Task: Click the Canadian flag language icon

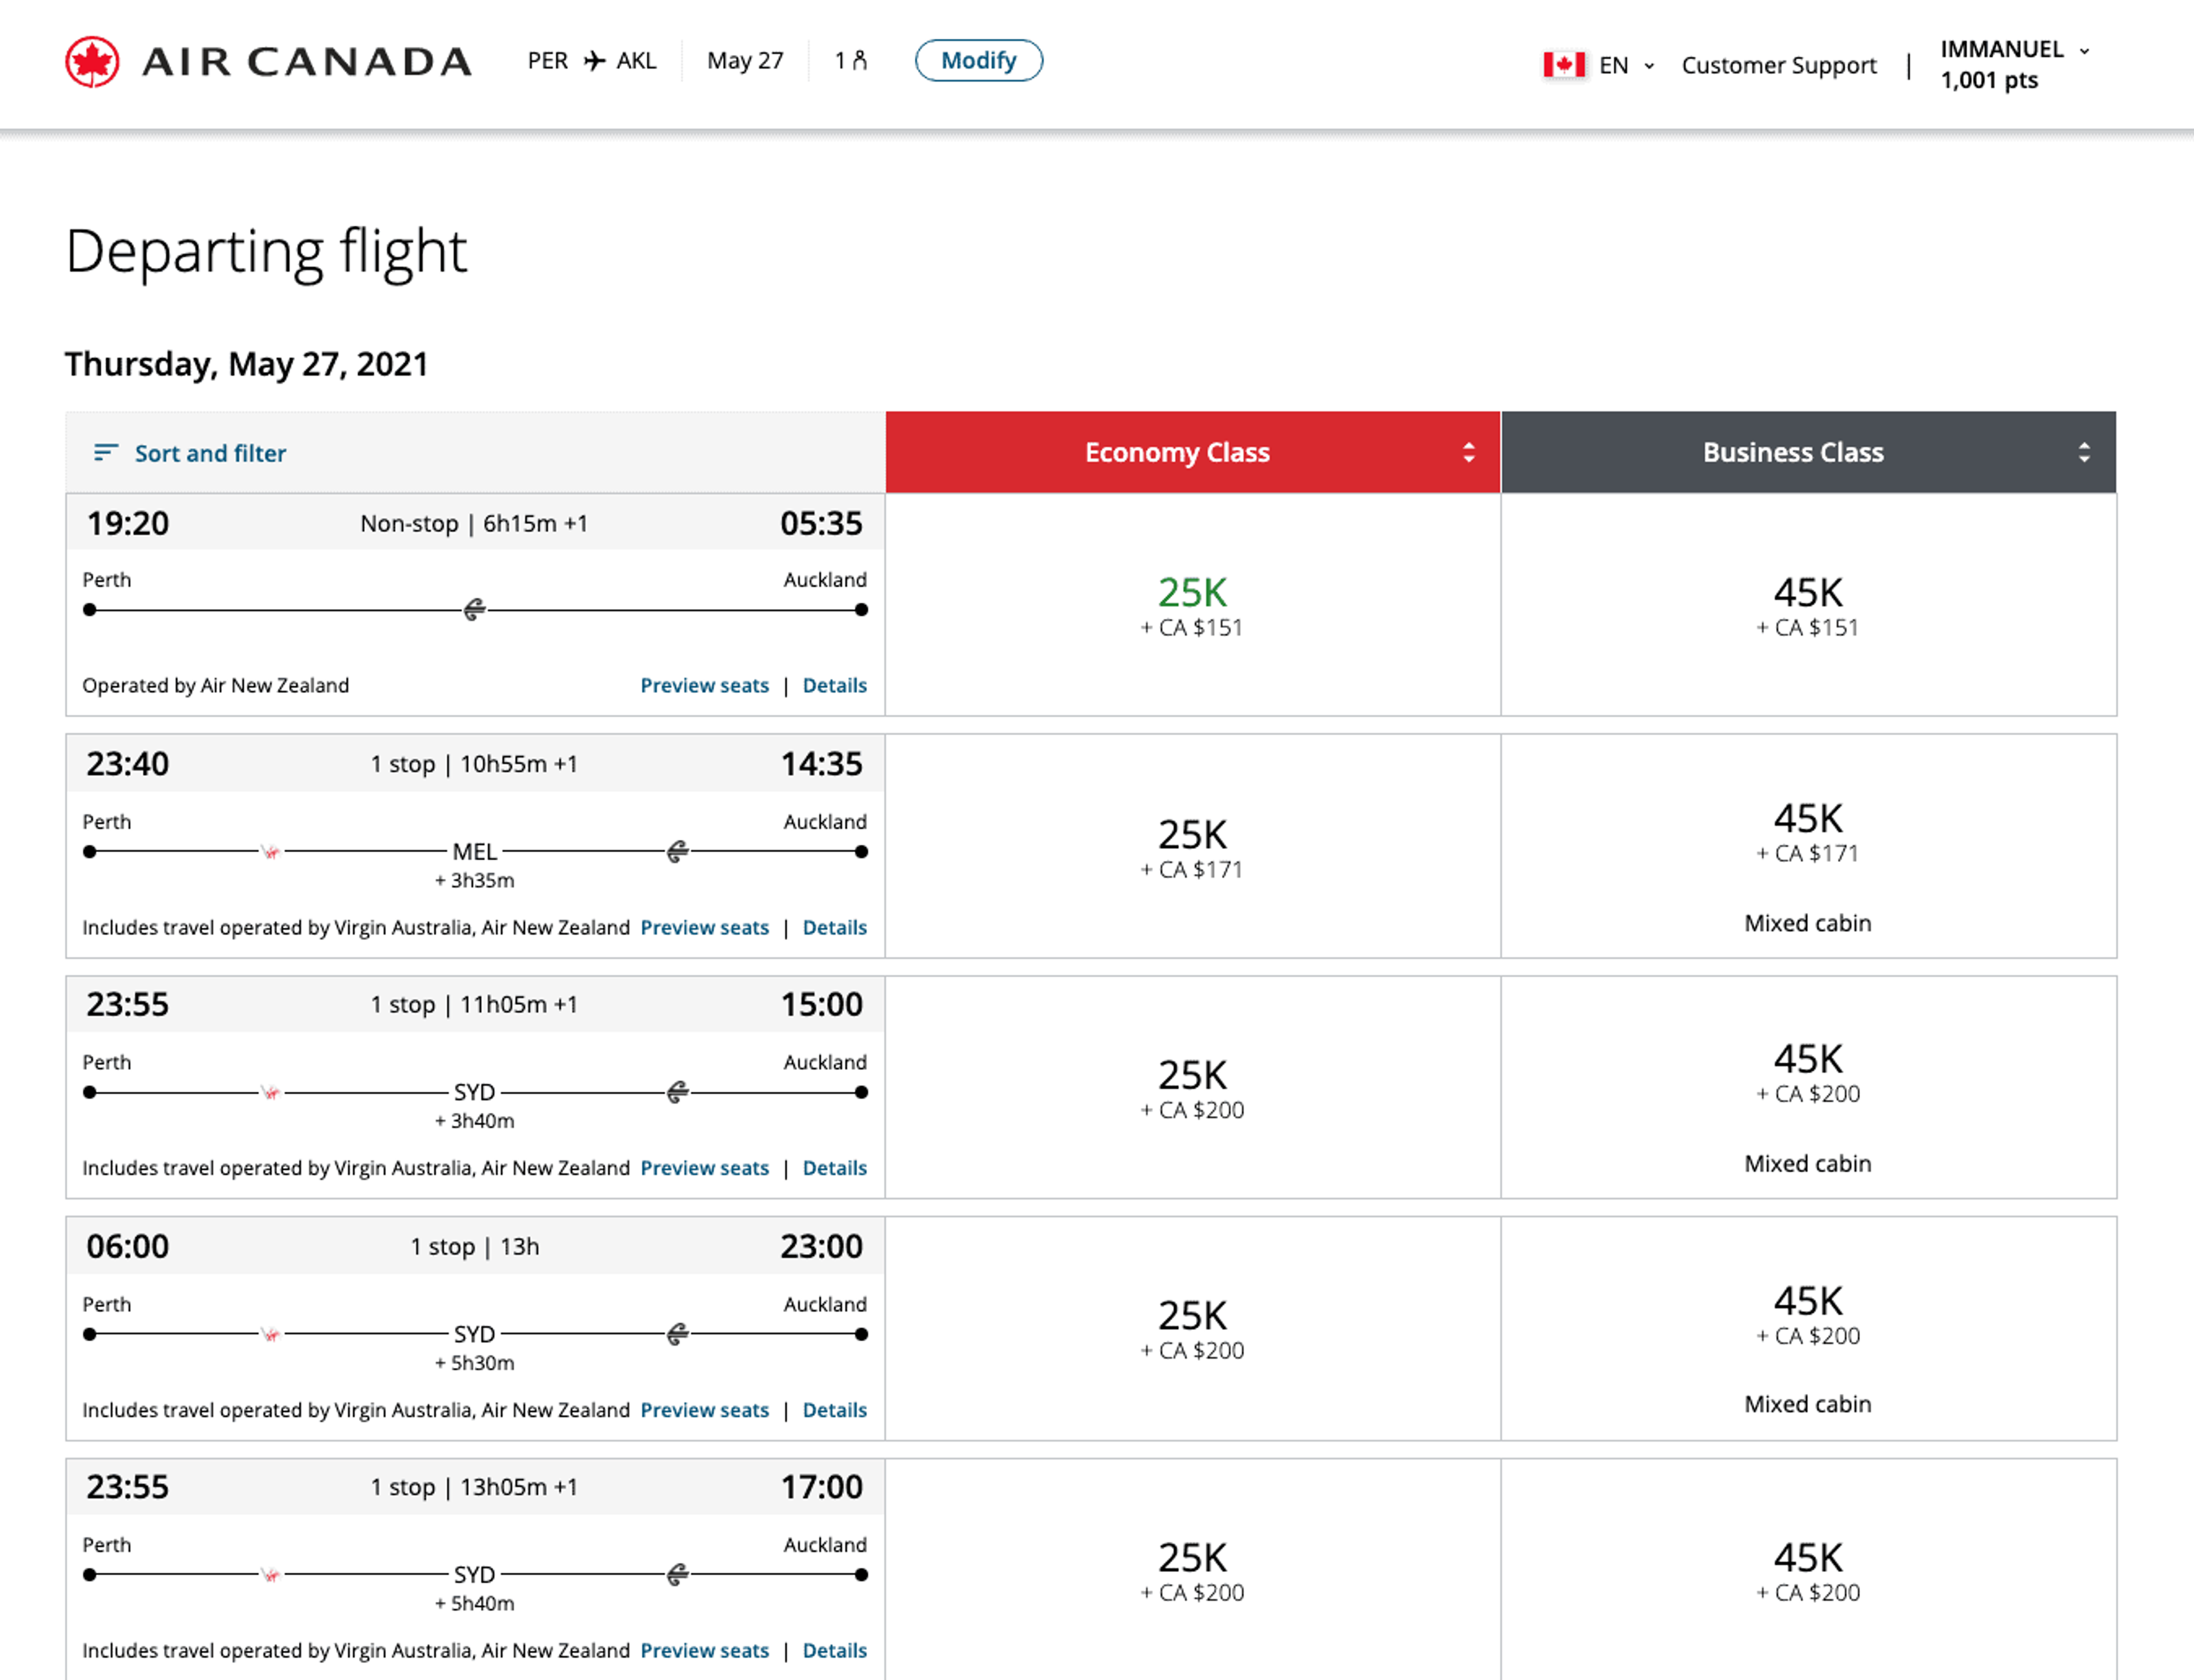Action: point(1563,65)
